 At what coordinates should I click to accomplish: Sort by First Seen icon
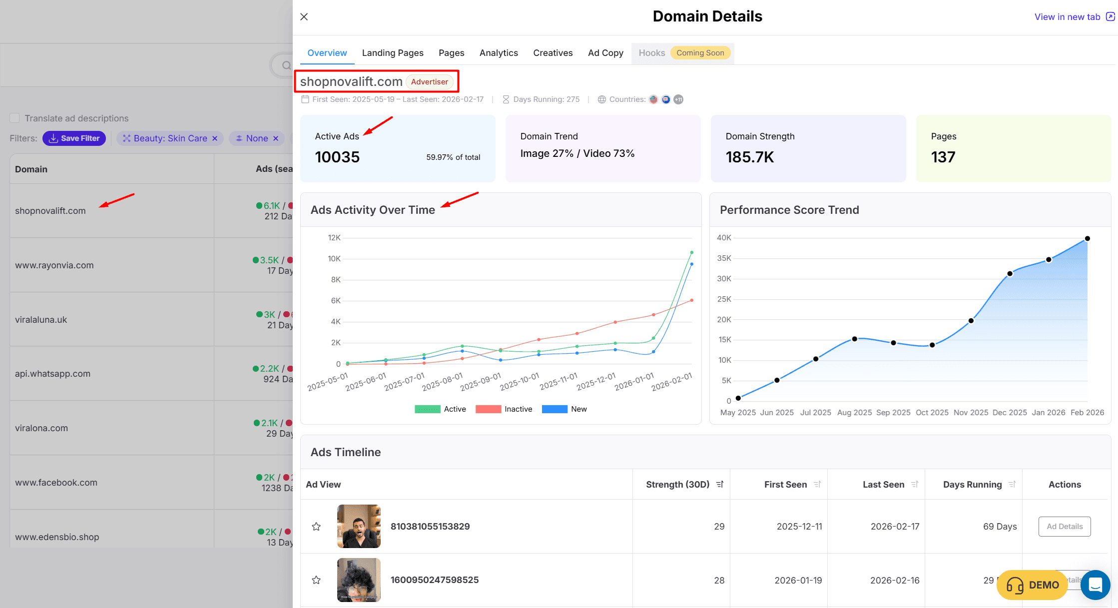pos(817,485)
